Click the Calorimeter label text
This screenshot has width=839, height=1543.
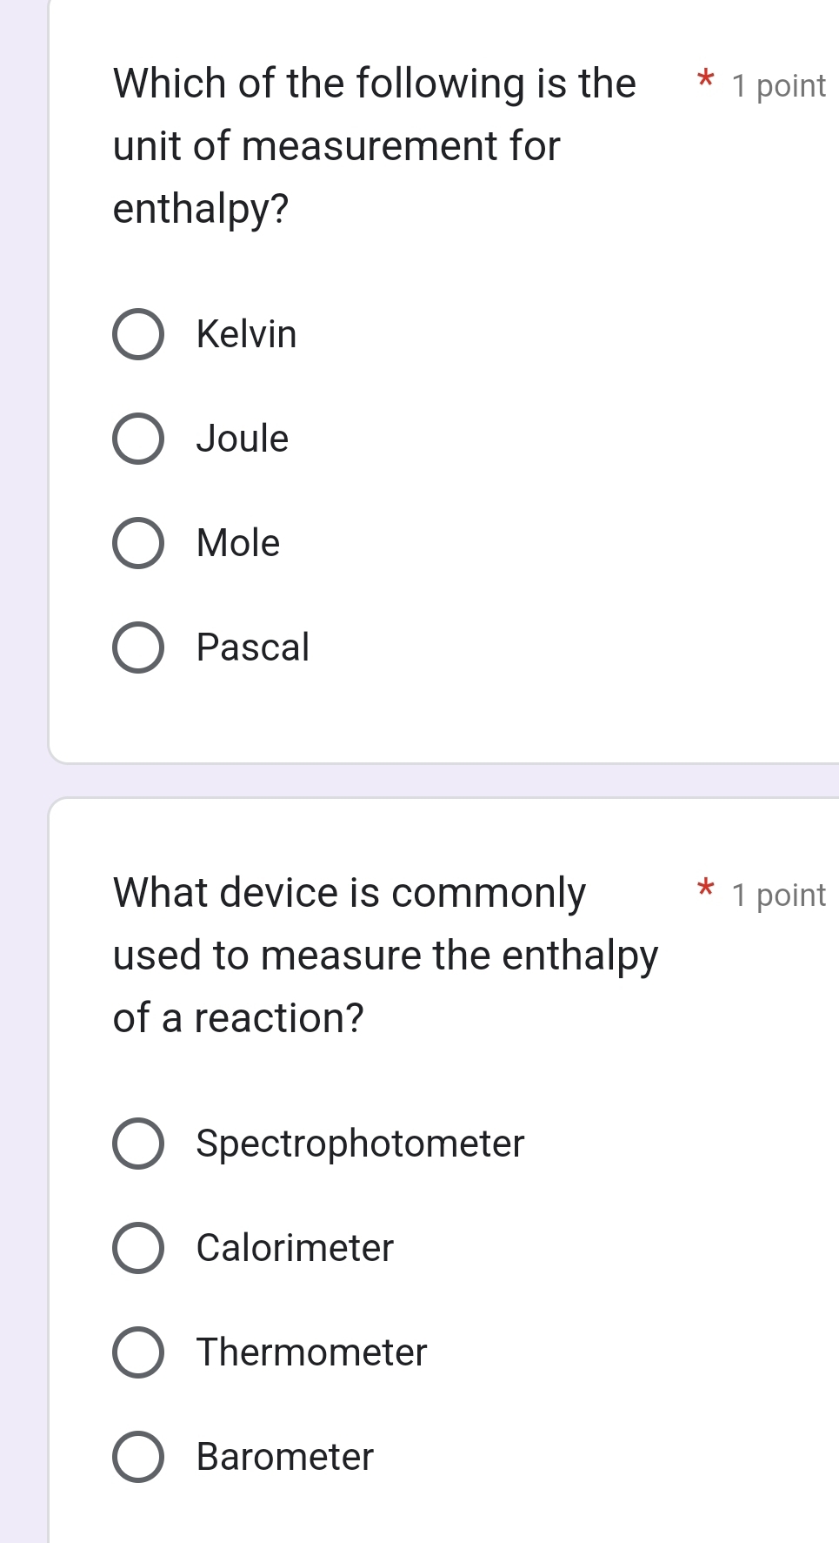294,1248
